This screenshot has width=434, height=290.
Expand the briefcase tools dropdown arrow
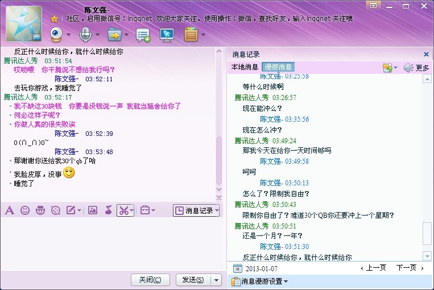154,211
